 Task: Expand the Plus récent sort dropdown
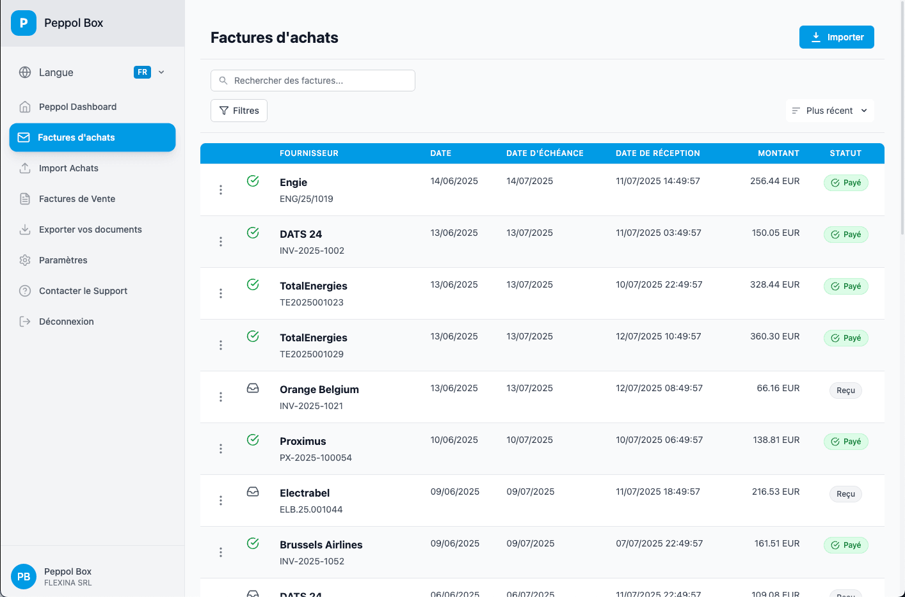(x=829, y=111)
